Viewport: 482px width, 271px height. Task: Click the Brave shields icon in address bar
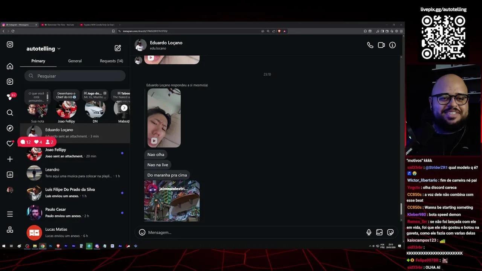[x=279, y=31]
